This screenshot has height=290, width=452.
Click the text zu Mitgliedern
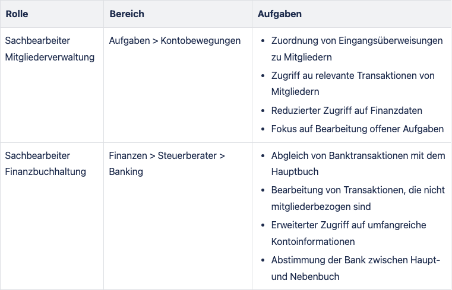[302, 58]
